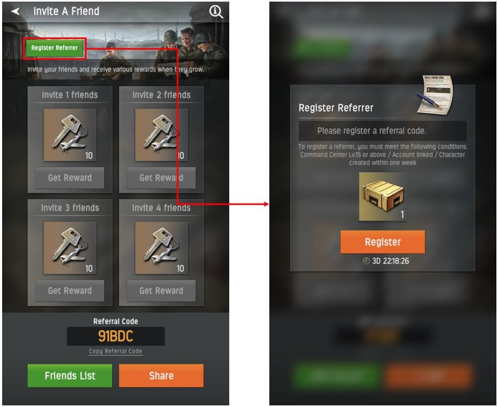
Task: Click the Copy Referral Code link
Action: 115,351
